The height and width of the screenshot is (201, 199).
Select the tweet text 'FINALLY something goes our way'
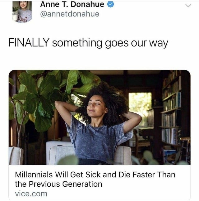pos(88,43)
